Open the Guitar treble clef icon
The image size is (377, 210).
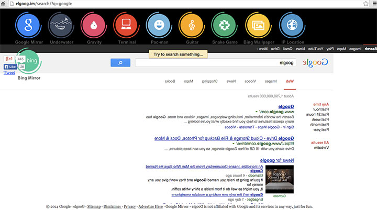[x=192, y=25]
